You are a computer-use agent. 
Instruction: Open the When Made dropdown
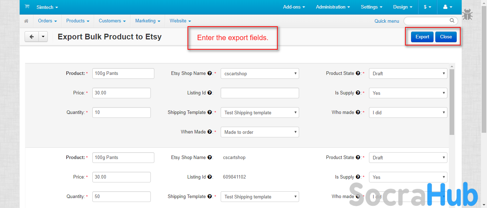pos(260,132)
